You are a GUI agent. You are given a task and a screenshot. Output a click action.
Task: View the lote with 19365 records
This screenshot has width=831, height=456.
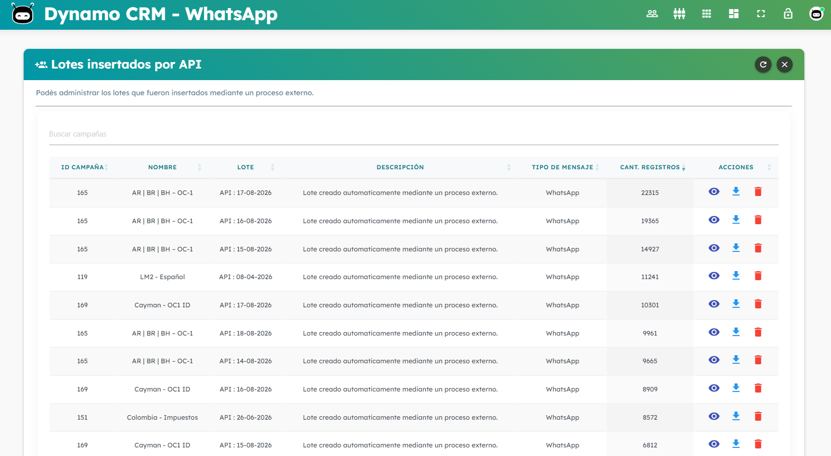tap(714, 220)
